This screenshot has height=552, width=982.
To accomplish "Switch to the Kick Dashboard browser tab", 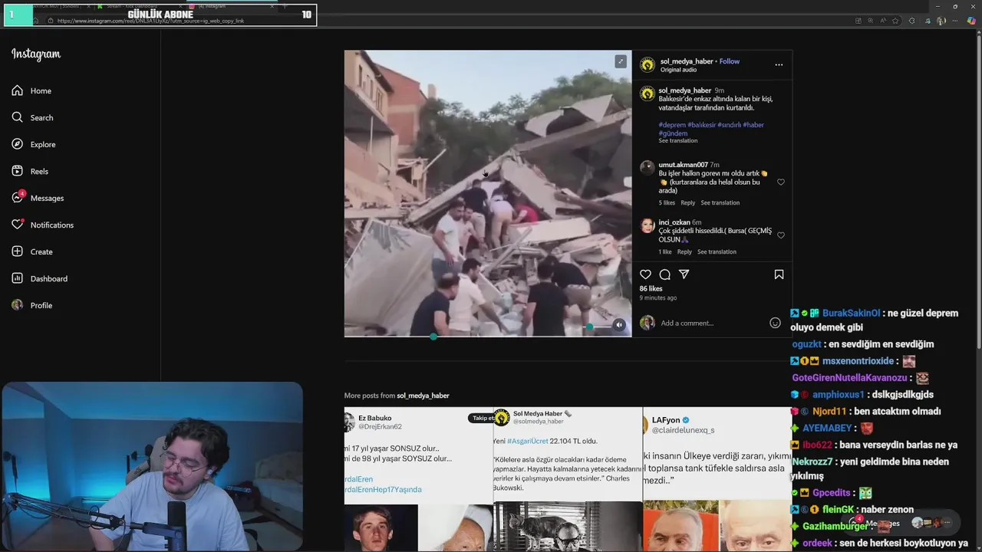I will [138, 6].
